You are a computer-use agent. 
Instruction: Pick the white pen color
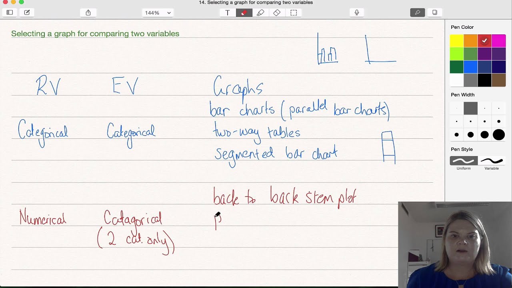click(456, 80)
